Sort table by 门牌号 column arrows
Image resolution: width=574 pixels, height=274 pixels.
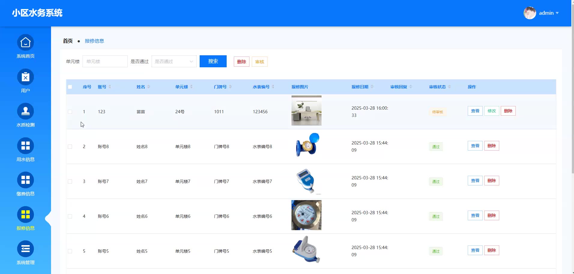230,87
